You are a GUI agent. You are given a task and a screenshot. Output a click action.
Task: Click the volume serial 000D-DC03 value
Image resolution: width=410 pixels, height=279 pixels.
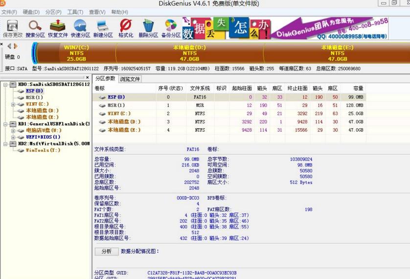pos(188,198)
